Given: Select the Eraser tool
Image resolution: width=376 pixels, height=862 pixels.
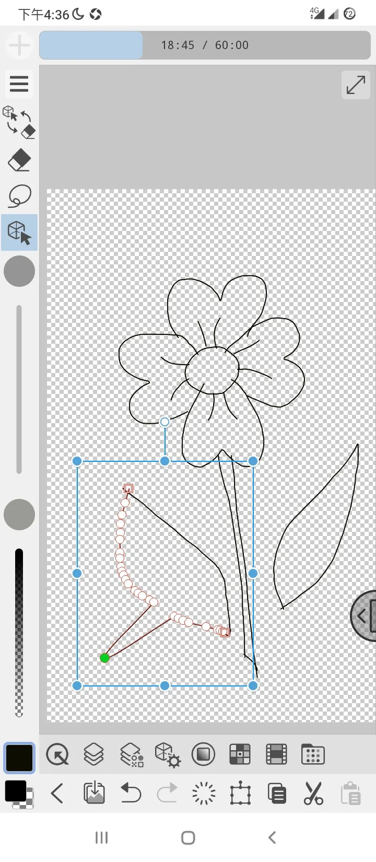Looking at the screenshot, I should pos(19,160).
